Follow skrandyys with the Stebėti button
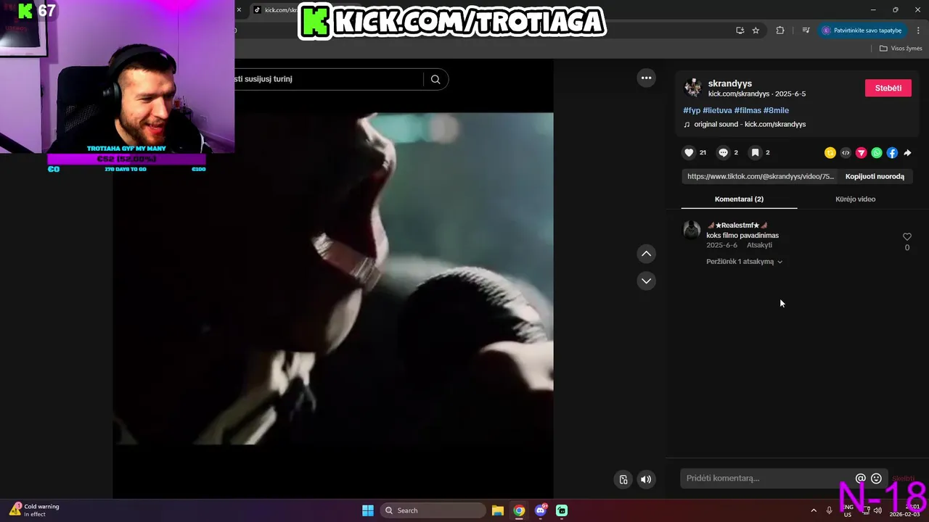This screenshot has width=929, height=522. click(888, 88)
